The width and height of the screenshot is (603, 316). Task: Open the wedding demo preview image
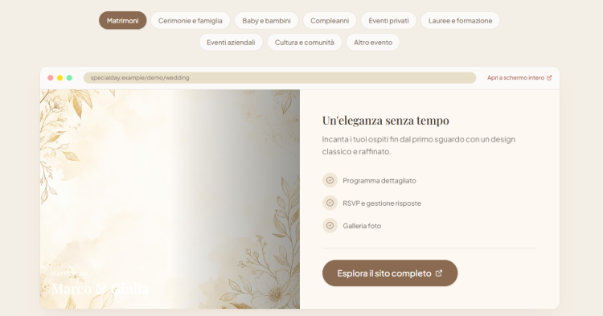pos(170,199)
